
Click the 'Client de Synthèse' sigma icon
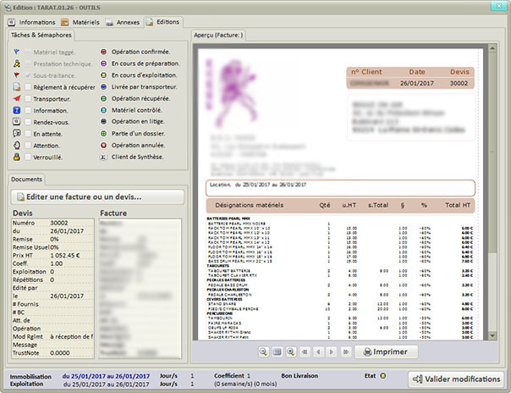coord(103,157)
